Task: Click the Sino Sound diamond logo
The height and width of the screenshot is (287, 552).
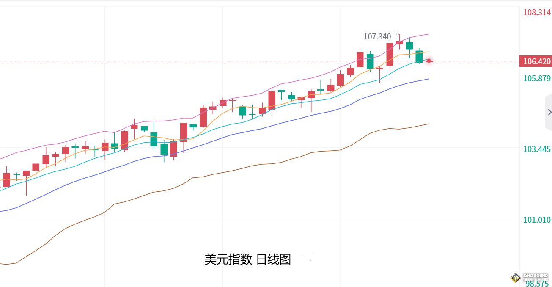Action: pyautogui.click(x=515, y=278)
